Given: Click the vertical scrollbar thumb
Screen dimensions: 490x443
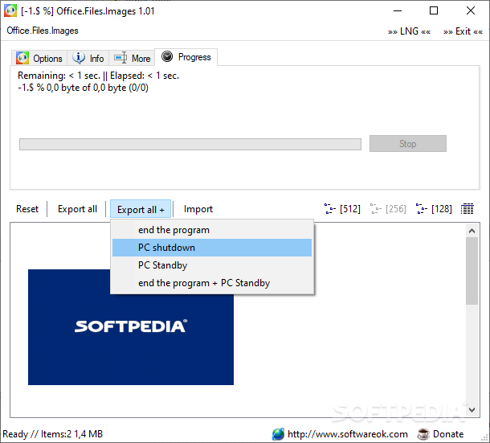Looking at the screenshot, I should pyautogui.click(x=472, y=271).
